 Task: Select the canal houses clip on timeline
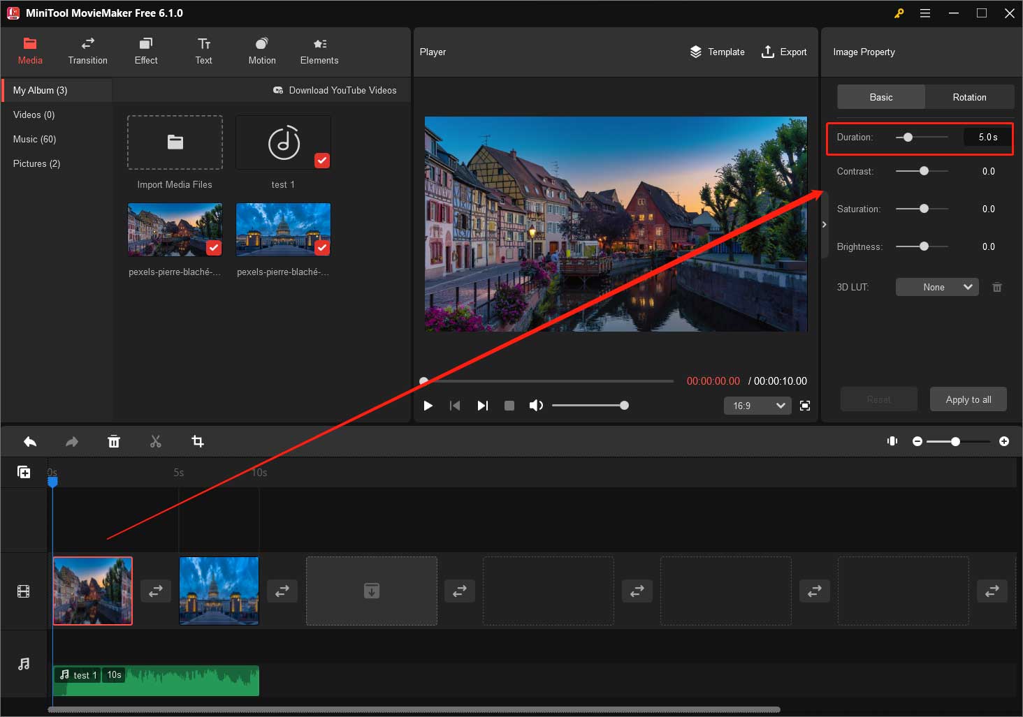tap(93, 591)
